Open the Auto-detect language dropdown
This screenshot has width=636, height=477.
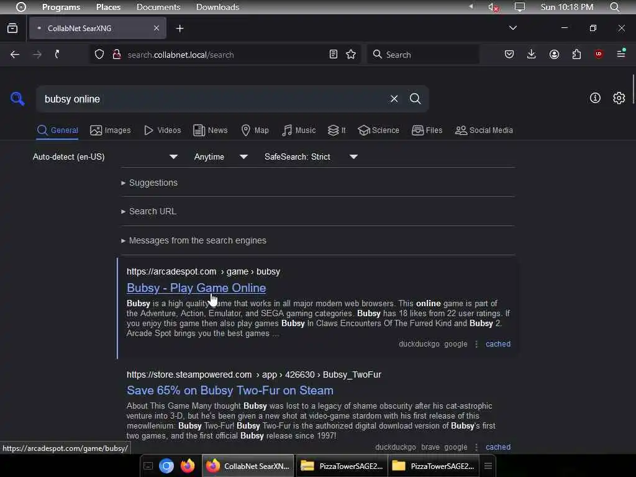(x=105, y=157)
